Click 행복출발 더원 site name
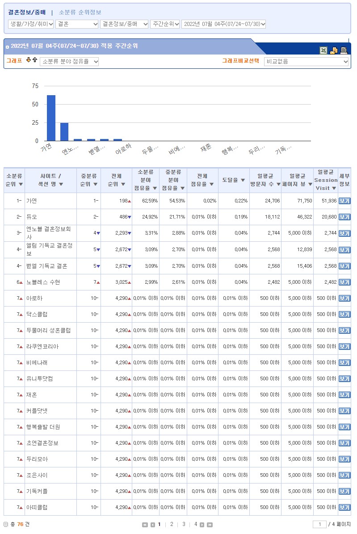This screenshot has width=357, height=534. pos(43,427)
